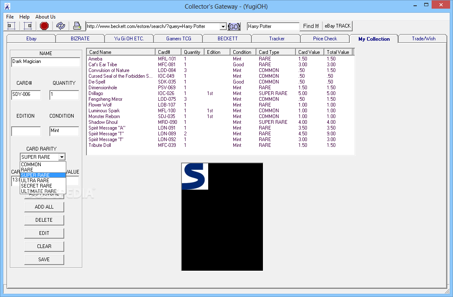Screen dimensions: 453x297
Task: Select the Flower Wolf row
Action: point(221,105)
